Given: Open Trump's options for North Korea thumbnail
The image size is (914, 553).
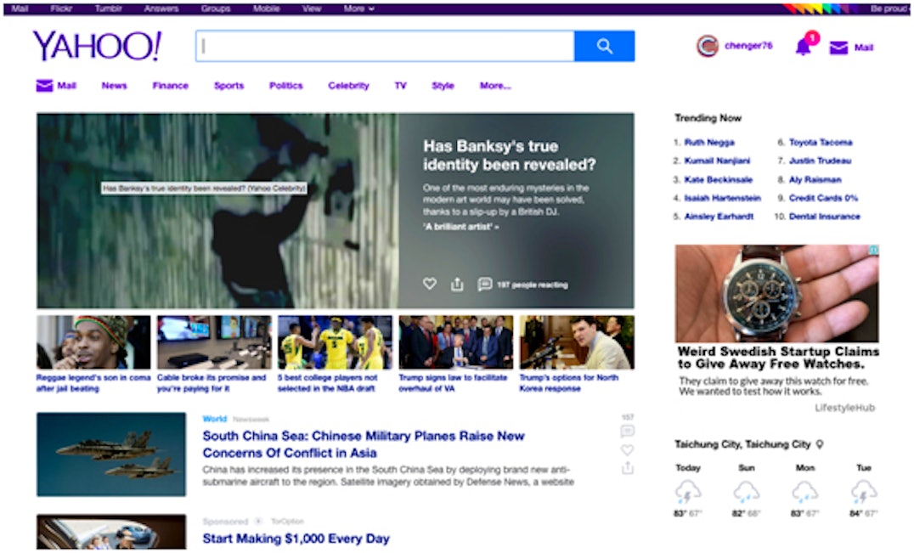Looking at the screenshot, I should [577, 342].
